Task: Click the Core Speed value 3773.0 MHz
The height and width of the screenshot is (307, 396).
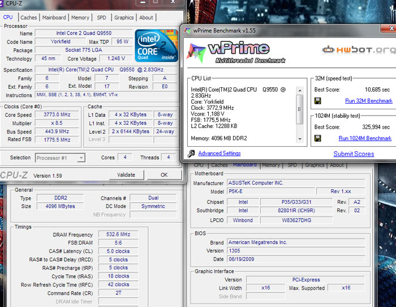Action: coord(57,114)
